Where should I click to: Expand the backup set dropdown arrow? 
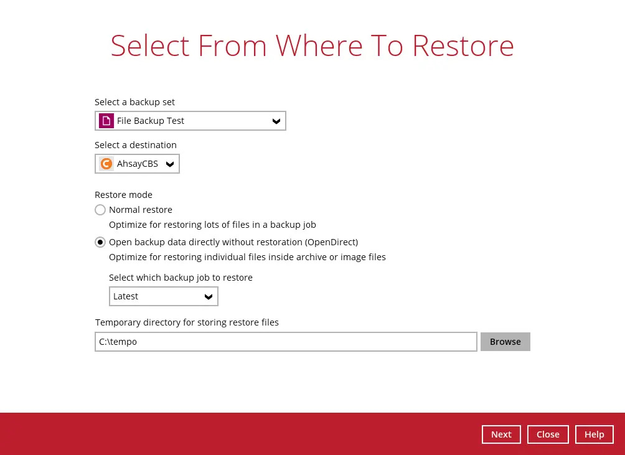276,121
